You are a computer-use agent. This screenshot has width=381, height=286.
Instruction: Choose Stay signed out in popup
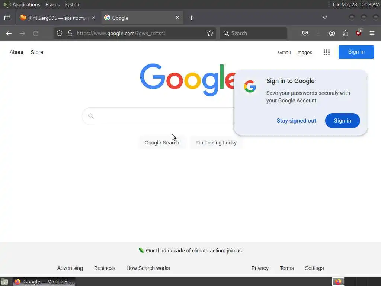[297, 121]
